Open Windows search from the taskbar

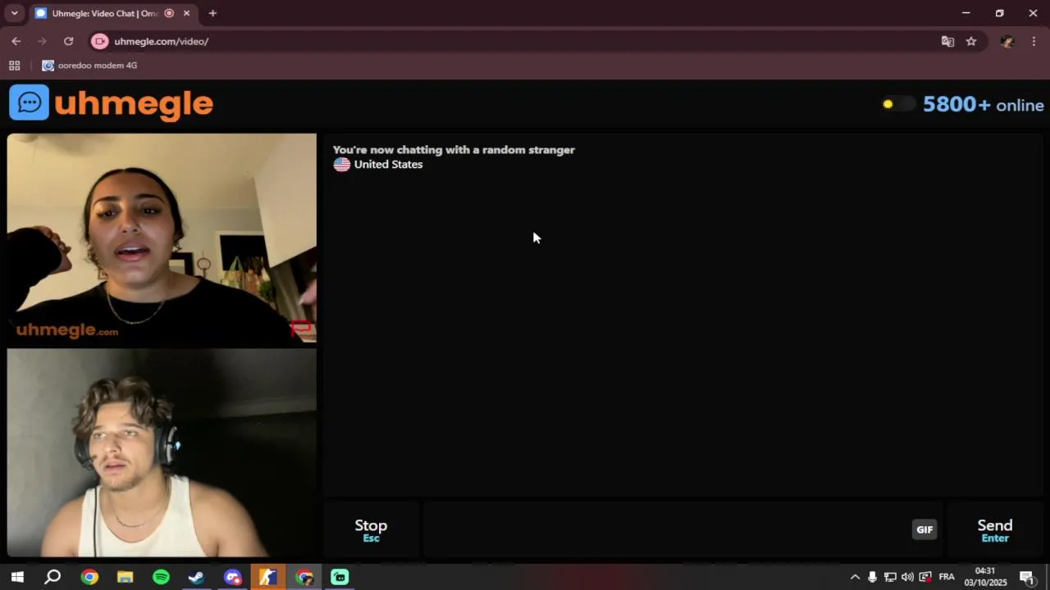pyautogui.click(x=52, y=577)
